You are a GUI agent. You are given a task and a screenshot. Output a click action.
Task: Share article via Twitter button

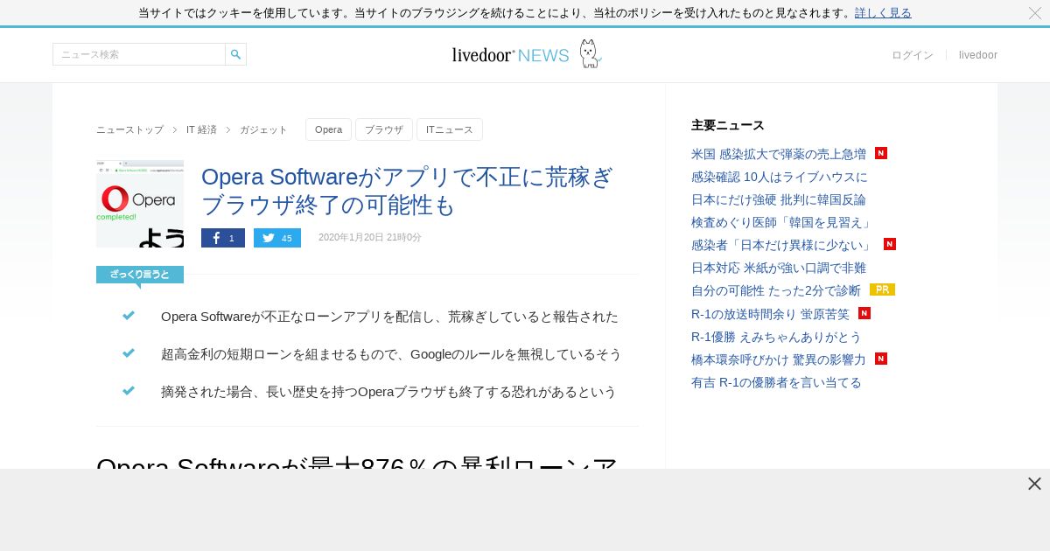point(277,238)
